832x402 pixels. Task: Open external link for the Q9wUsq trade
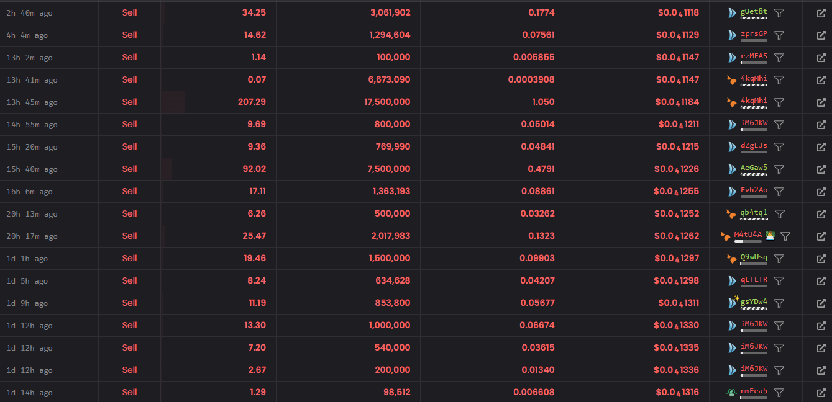tap(821, 259)
